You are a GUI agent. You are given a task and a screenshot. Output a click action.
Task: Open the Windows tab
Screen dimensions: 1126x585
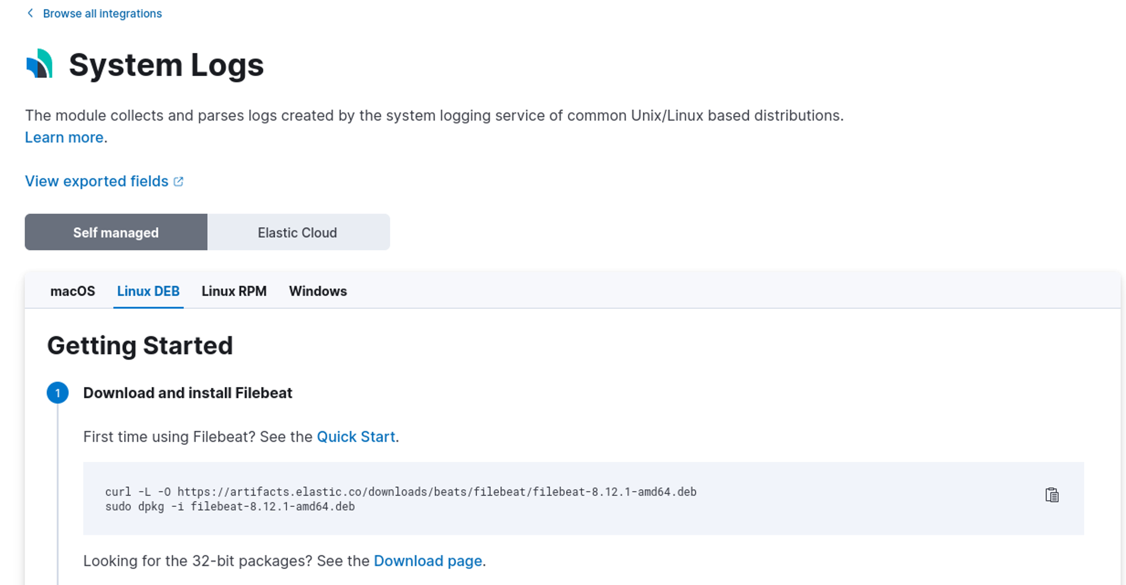pyautogui.click(x=318, y=291)
